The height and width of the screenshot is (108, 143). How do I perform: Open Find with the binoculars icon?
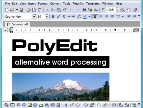[84, 10]
